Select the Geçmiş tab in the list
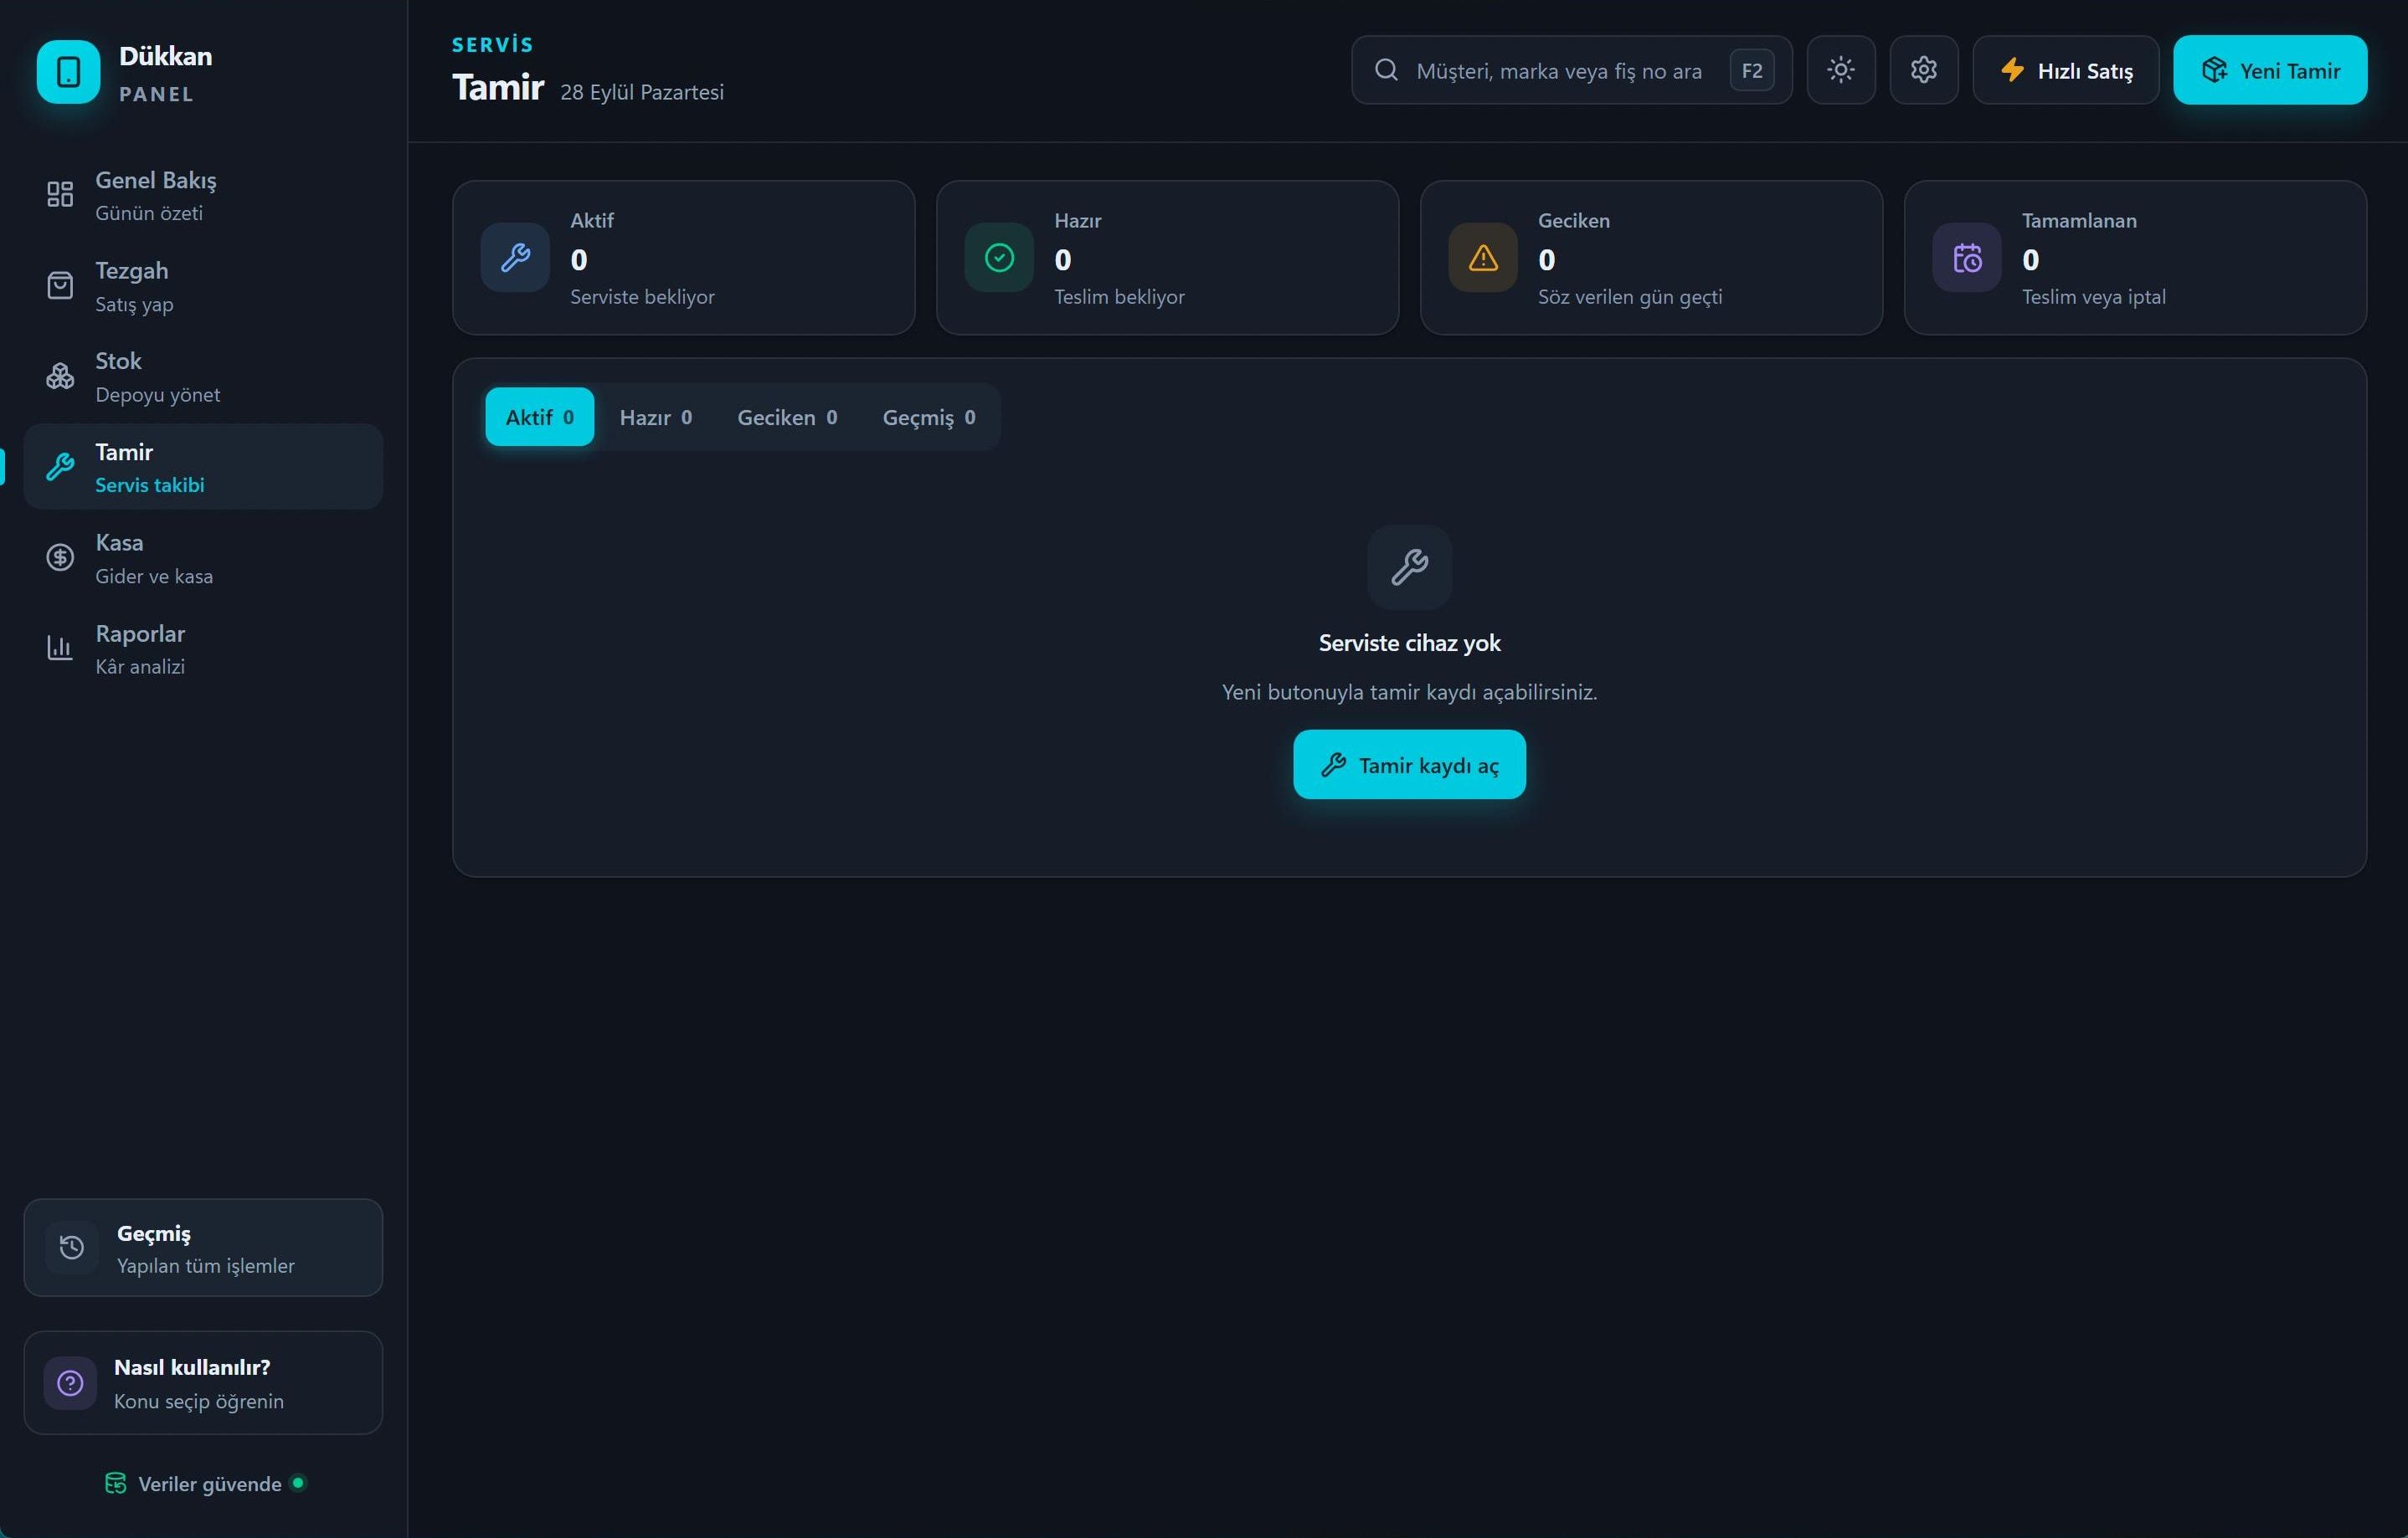The image size is (2408, 1538). coord(928,417)
